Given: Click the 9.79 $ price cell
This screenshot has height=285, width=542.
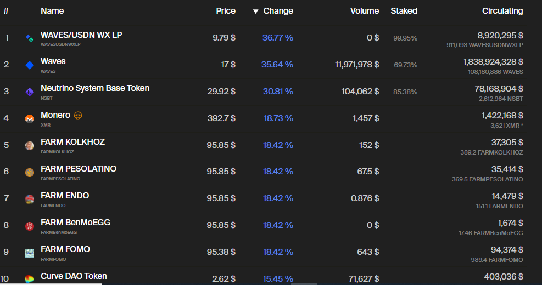Looking at the screenshot, I should (x=224, y=38).
